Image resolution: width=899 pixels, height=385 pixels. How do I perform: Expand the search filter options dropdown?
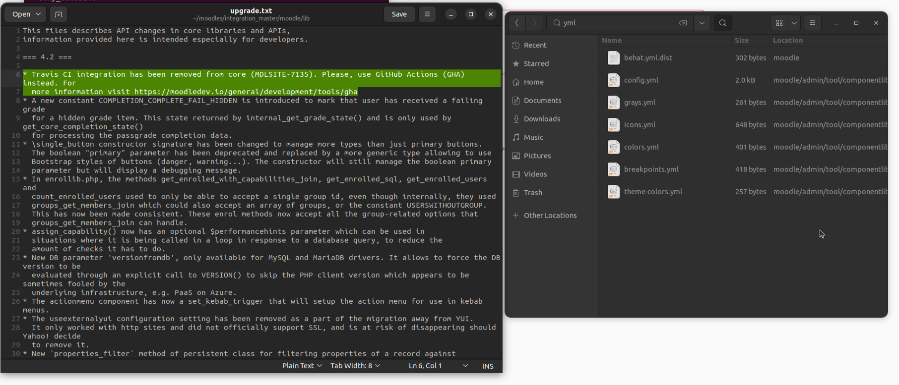click(702, 23)
